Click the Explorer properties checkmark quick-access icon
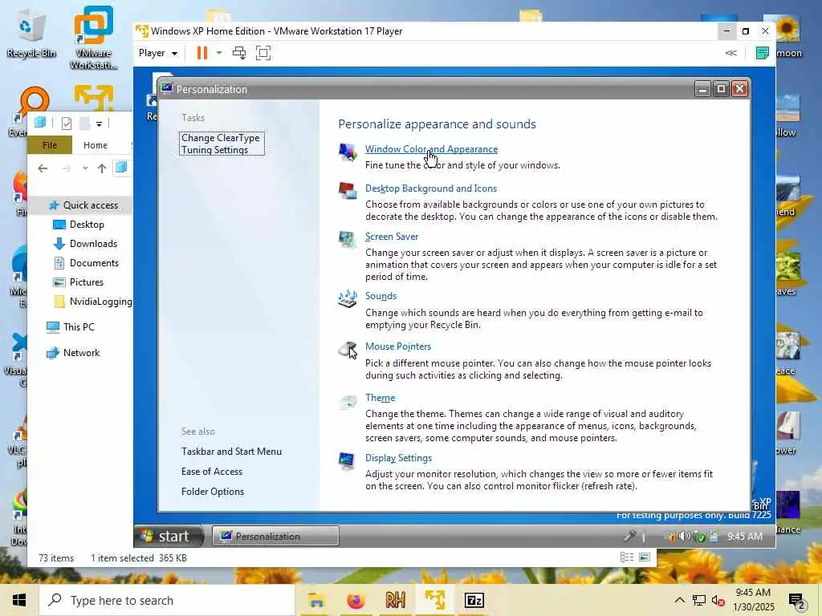 point(67,124)
